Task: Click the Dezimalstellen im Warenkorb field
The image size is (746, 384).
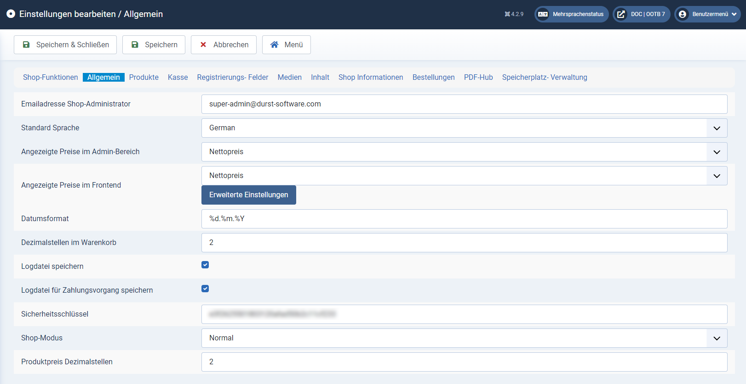Action: [465, 243]
